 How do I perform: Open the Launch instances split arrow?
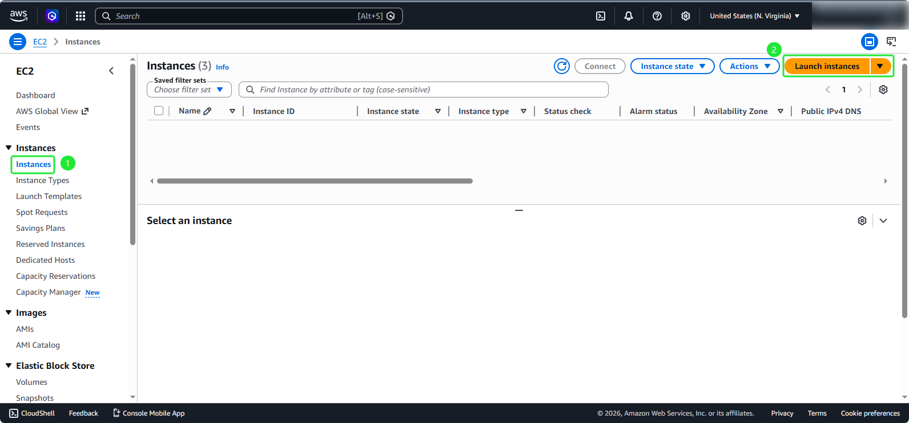coord(880,66)
